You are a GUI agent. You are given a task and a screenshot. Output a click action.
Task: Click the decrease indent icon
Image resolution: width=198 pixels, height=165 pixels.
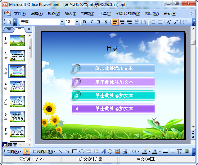click(x=185, y=22)
